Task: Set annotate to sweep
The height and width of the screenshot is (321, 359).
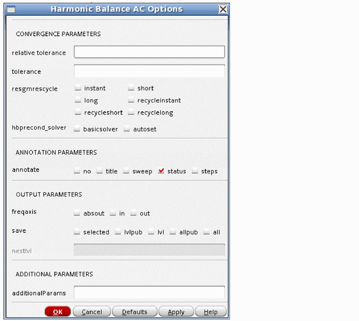Action: coord(126,171)
